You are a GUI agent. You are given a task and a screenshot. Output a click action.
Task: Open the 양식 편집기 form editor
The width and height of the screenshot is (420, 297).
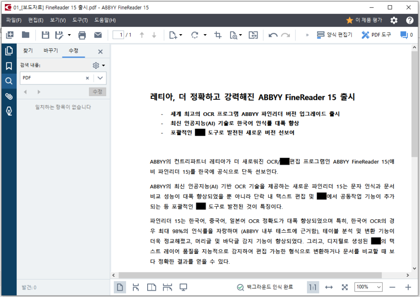[x=334, y=35]
